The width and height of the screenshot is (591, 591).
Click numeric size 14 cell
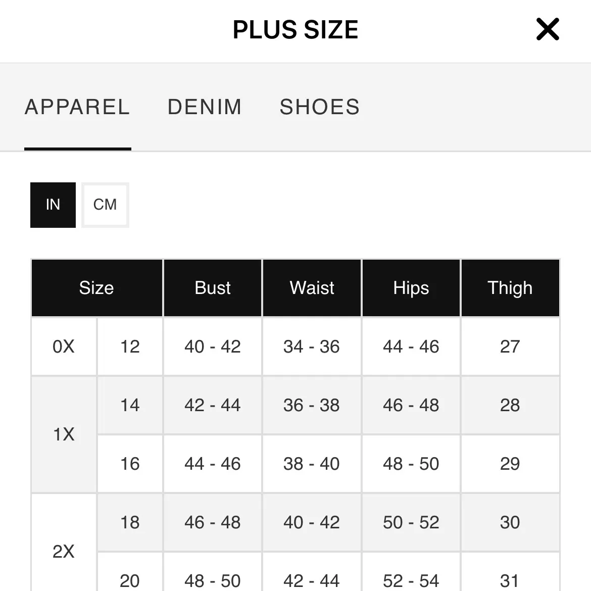pos(130,405)
